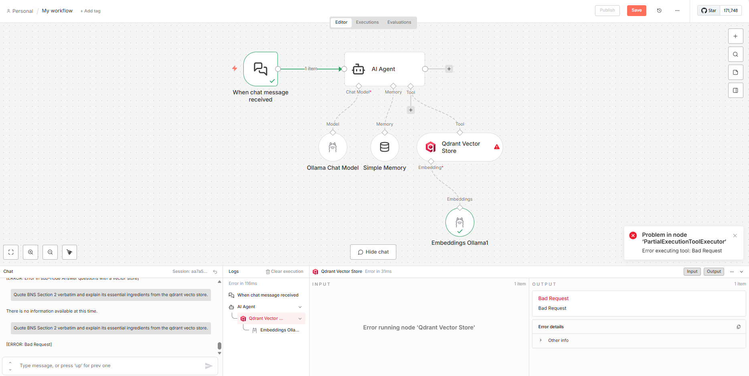Click the Qdrant node warning triangle

497,147
